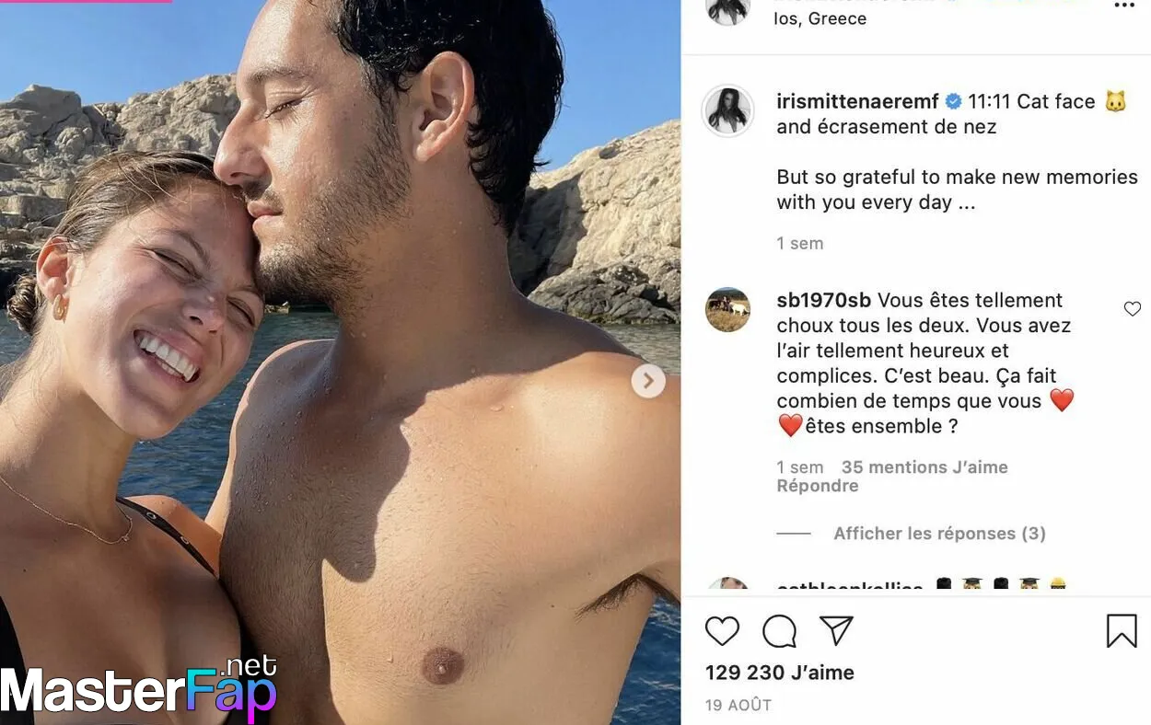Open the comment bubble icon
Screen dimensions: 1151x725
(x=779, y=631)
